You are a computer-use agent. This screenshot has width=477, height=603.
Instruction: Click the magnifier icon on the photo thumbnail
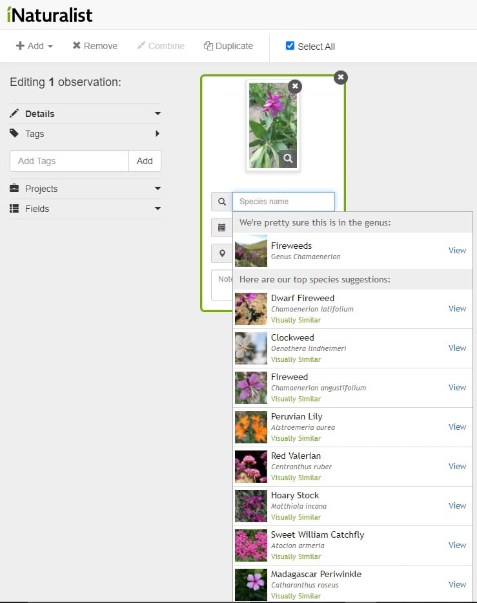coord(288,158)
